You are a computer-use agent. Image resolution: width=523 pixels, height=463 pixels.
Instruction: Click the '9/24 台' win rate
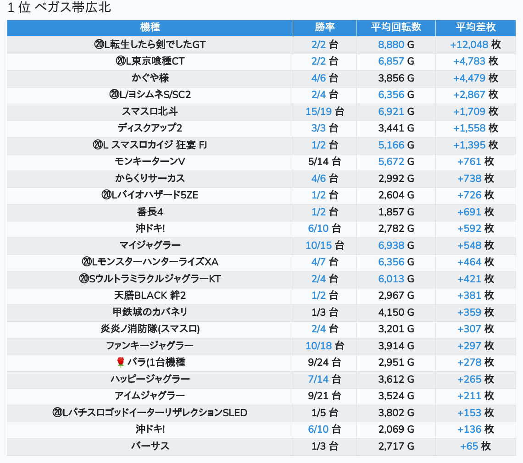click(324, 362)
